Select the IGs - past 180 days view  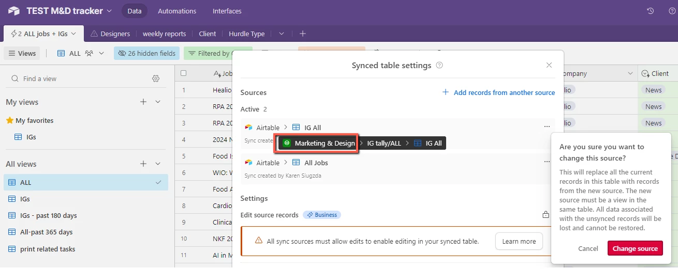(86, 215)
